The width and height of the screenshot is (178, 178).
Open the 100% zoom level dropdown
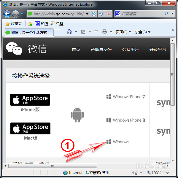point(167,173)
